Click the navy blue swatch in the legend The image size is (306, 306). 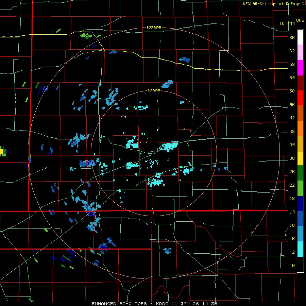[300, 204]
